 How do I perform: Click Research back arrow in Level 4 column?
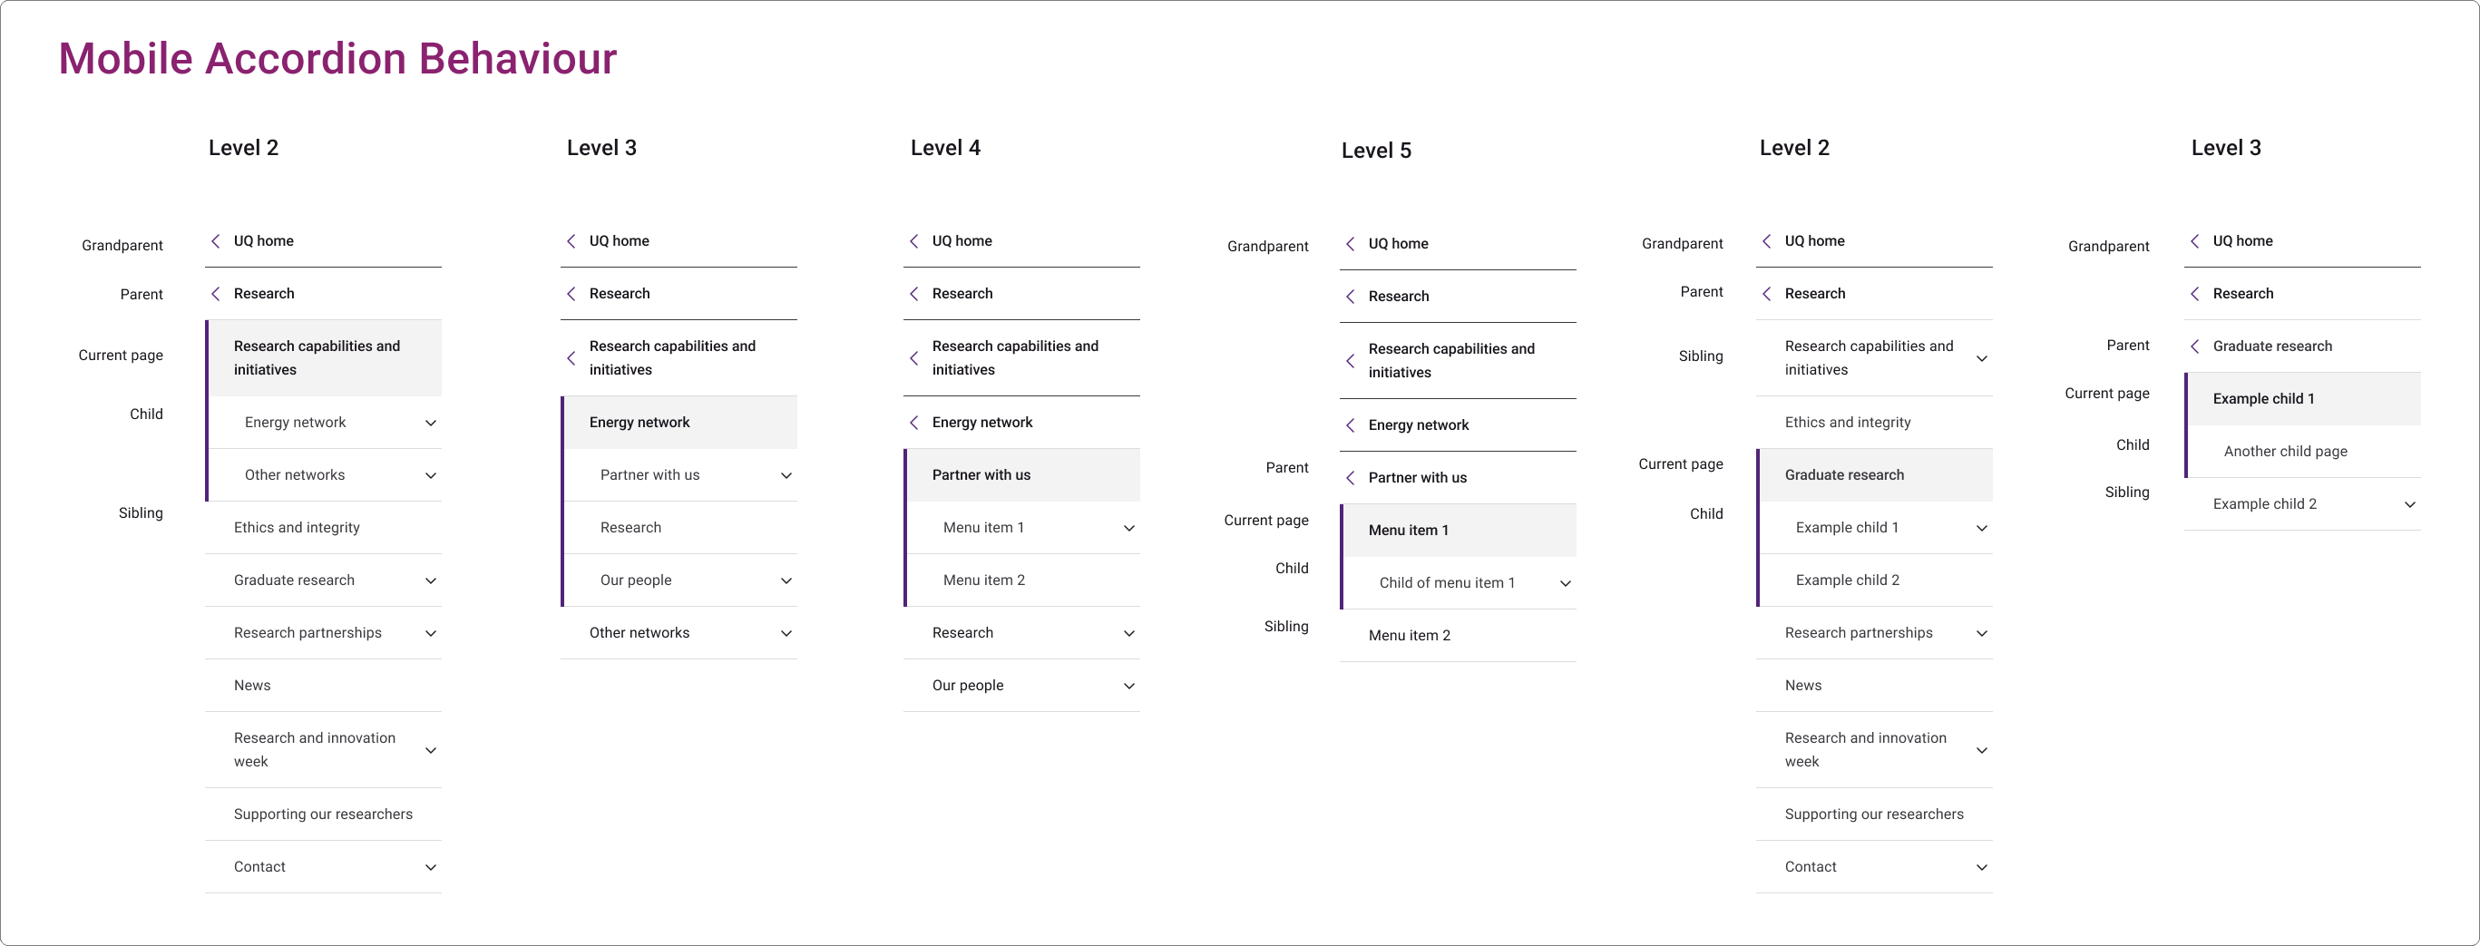pos(913,294)
